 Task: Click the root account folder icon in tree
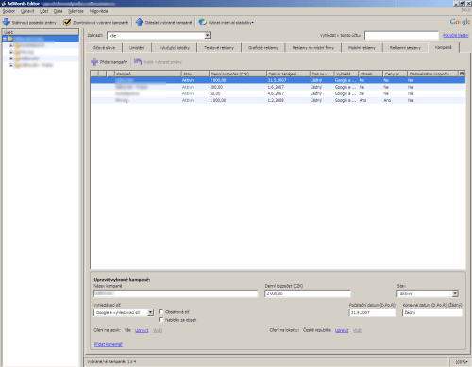pos(10,39)
